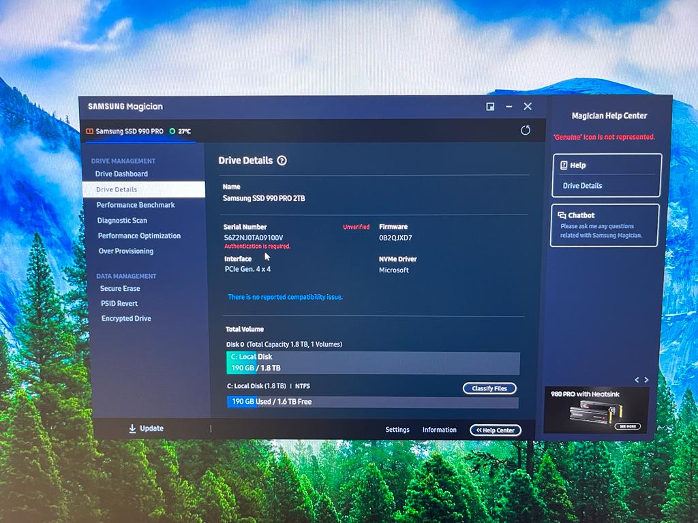Click the 27°C temperature reading
The width and height of the screenshot is (698, 523).
click(184, 131)
